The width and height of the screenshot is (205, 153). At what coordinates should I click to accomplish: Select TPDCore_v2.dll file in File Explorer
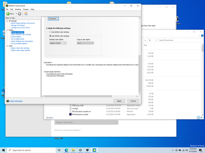(x=78, y=106)
